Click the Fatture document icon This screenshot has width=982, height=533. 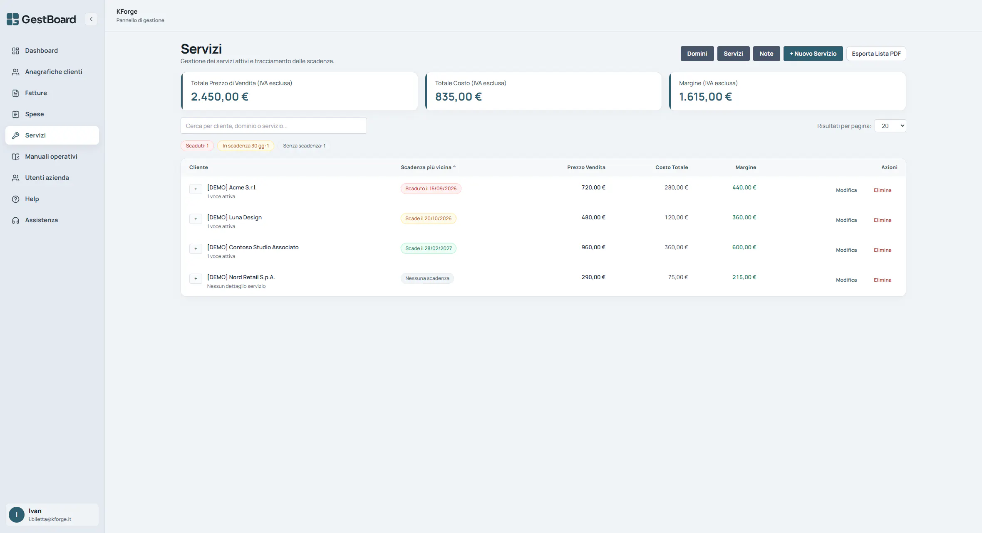(x=15, y=93)
